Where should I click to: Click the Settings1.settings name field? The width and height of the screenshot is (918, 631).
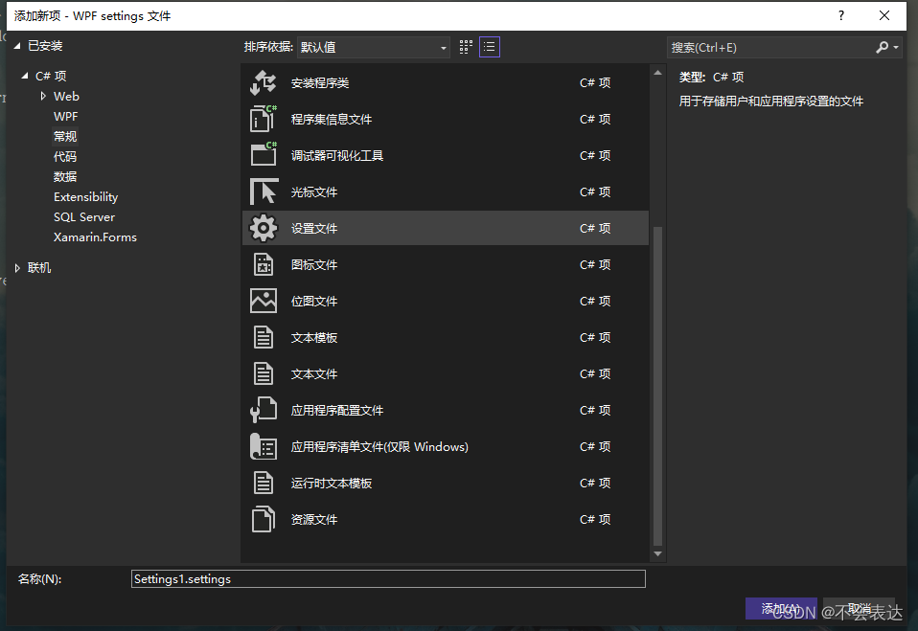pos(388,578)
